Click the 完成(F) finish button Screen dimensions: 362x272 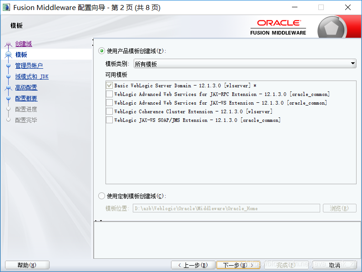click(x=286, y=265)
